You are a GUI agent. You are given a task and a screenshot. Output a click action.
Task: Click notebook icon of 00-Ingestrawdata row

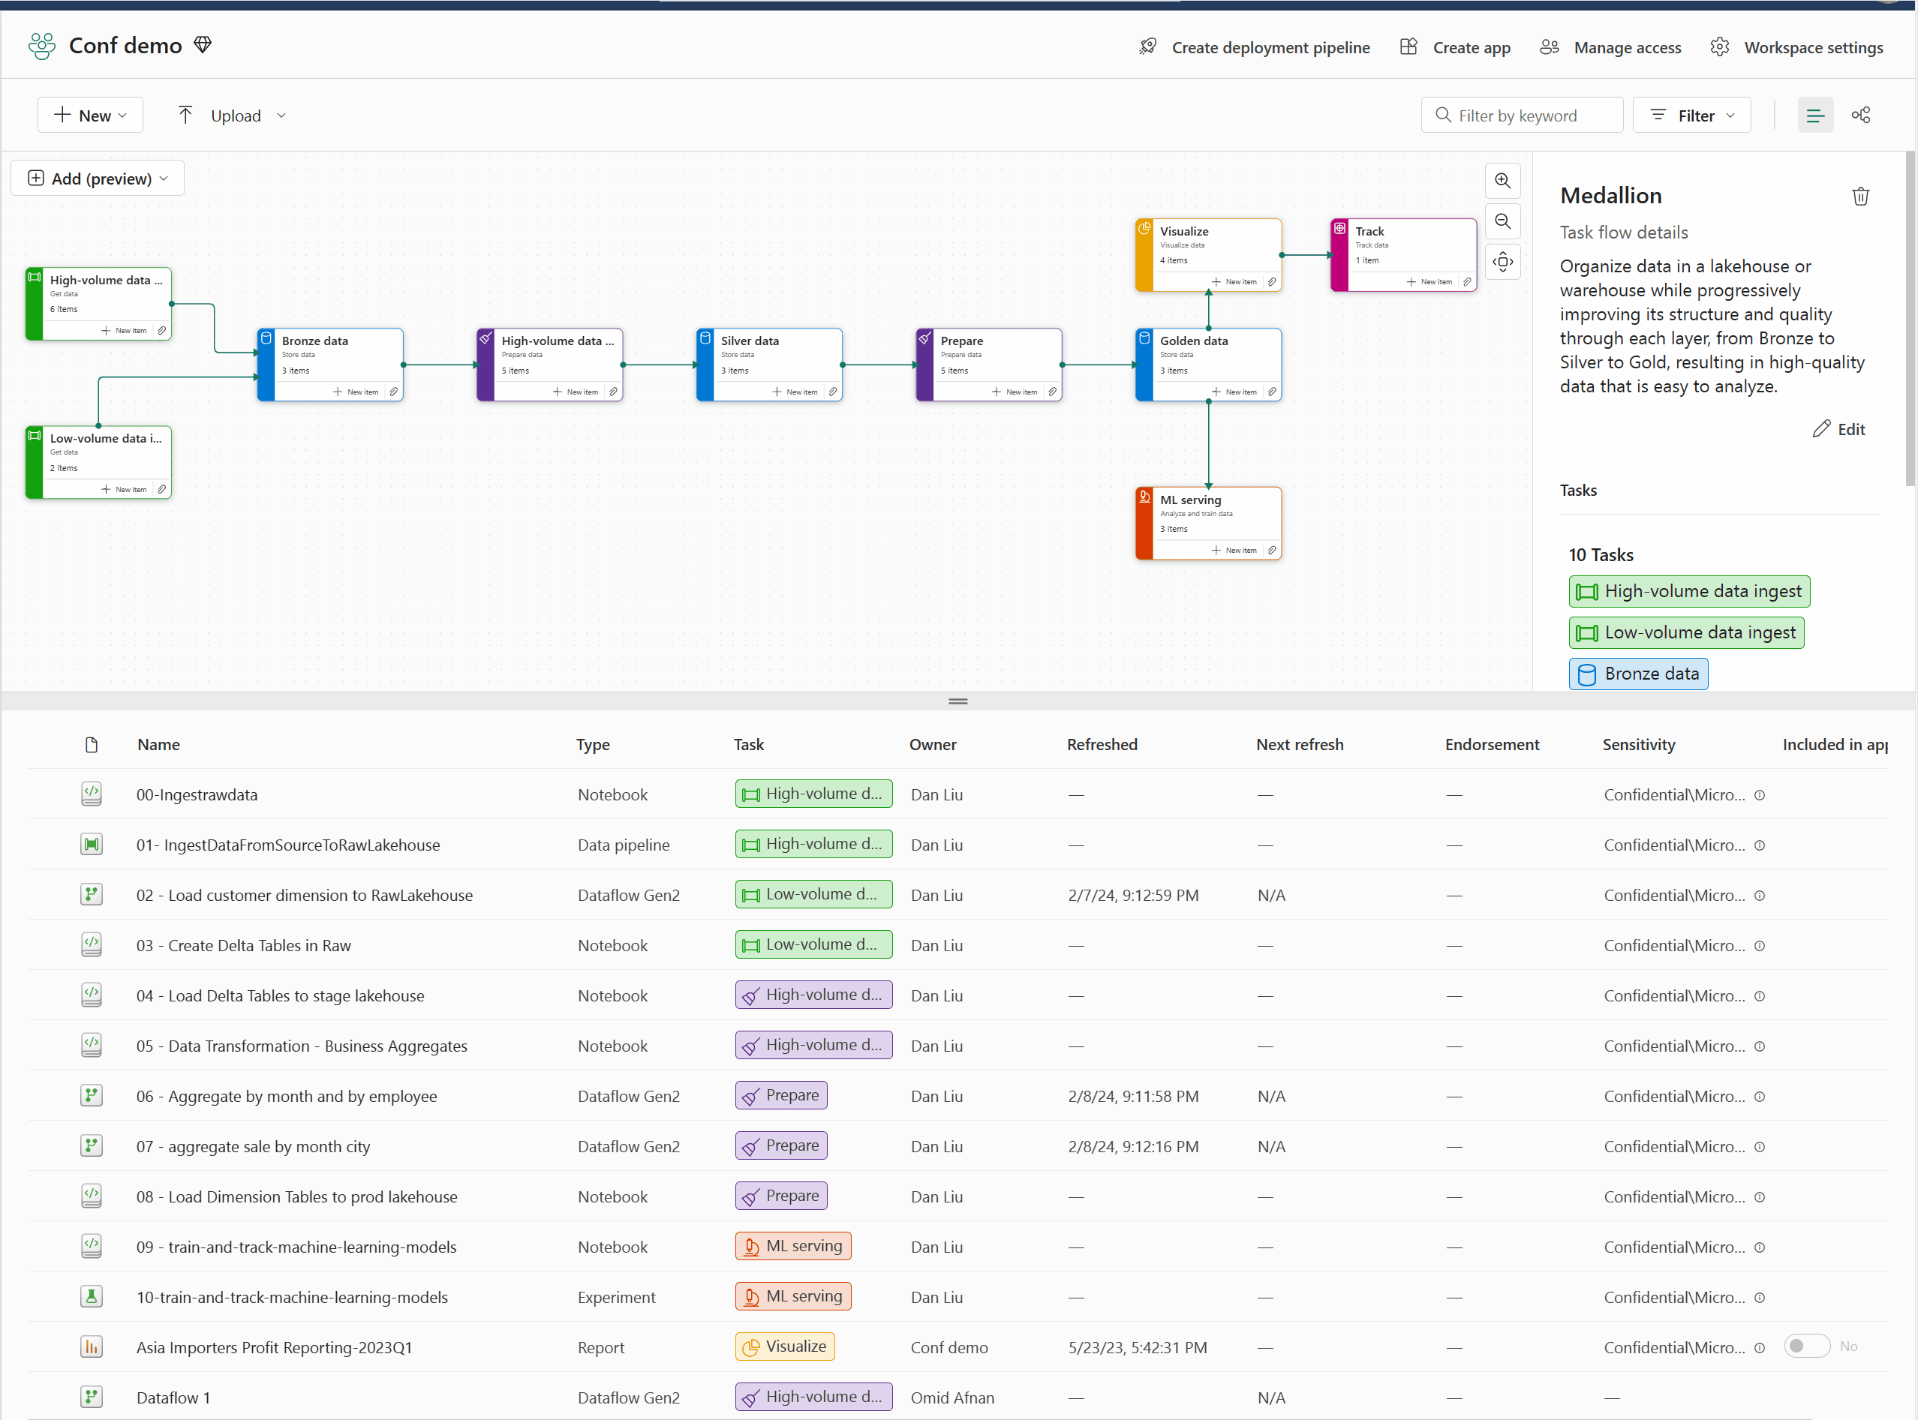click(91, 794)
